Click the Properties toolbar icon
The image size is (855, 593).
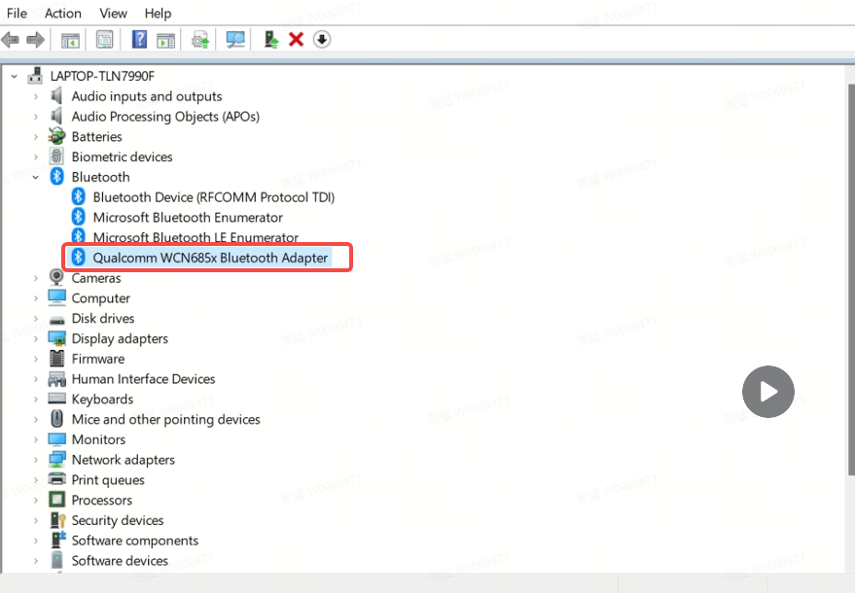point(104,40)
